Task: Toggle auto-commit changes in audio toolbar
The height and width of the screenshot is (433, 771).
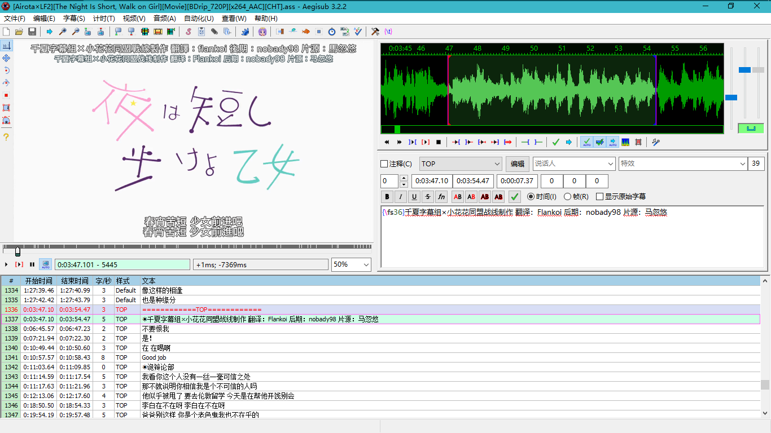Action: coord(587,142)
